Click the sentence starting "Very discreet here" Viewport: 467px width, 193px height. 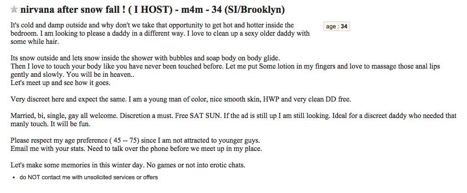(x=181, y=99)
